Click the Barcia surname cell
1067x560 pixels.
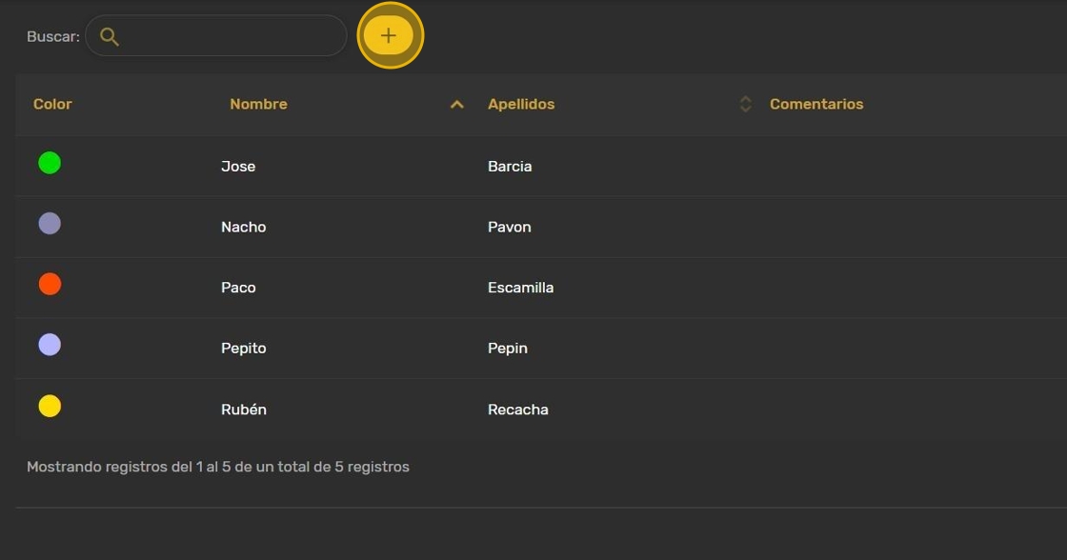tap(510, 167)
